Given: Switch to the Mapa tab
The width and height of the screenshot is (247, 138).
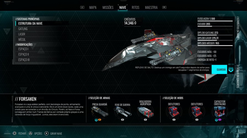Looking at the screenshot, I should click(93, 7).
